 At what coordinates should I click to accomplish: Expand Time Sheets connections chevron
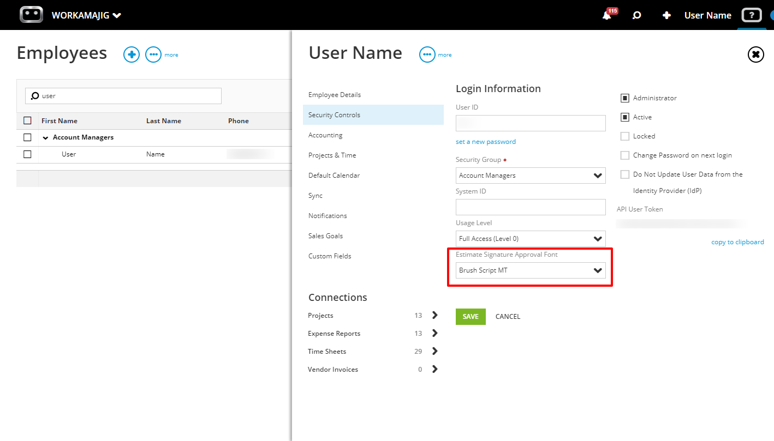click(435, 351)
